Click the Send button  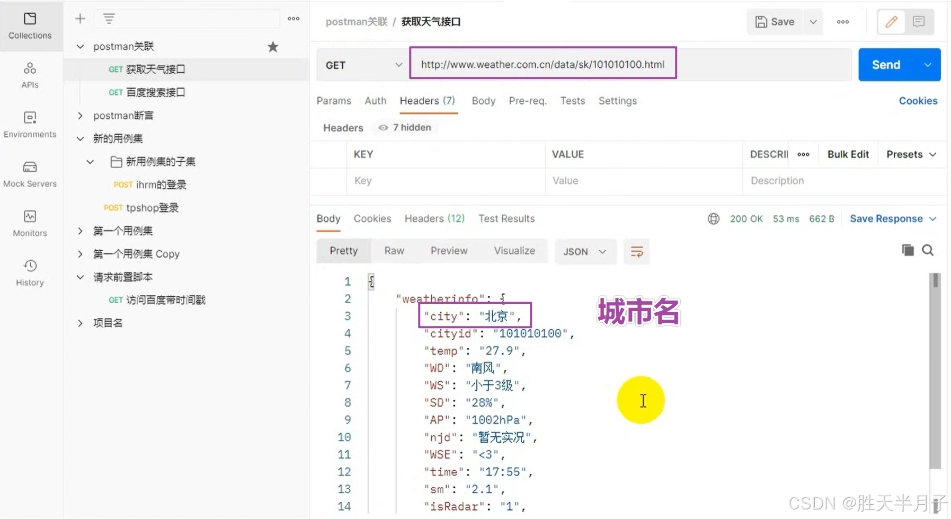point(886,65)
